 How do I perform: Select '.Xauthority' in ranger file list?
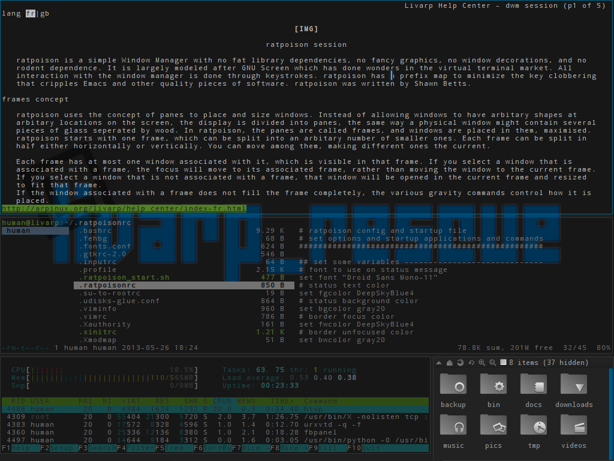tap(184, 325)
